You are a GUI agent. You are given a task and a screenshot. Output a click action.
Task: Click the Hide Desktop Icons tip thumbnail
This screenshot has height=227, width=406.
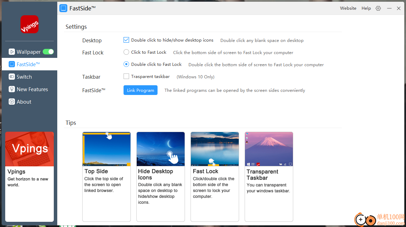coord(161,149)
